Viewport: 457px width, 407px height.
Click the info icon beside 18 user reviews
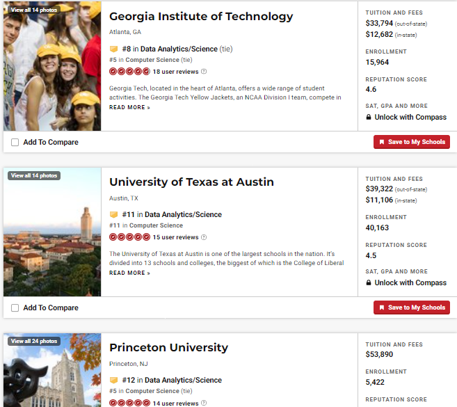pyautogui.click(x=204, y=72)
